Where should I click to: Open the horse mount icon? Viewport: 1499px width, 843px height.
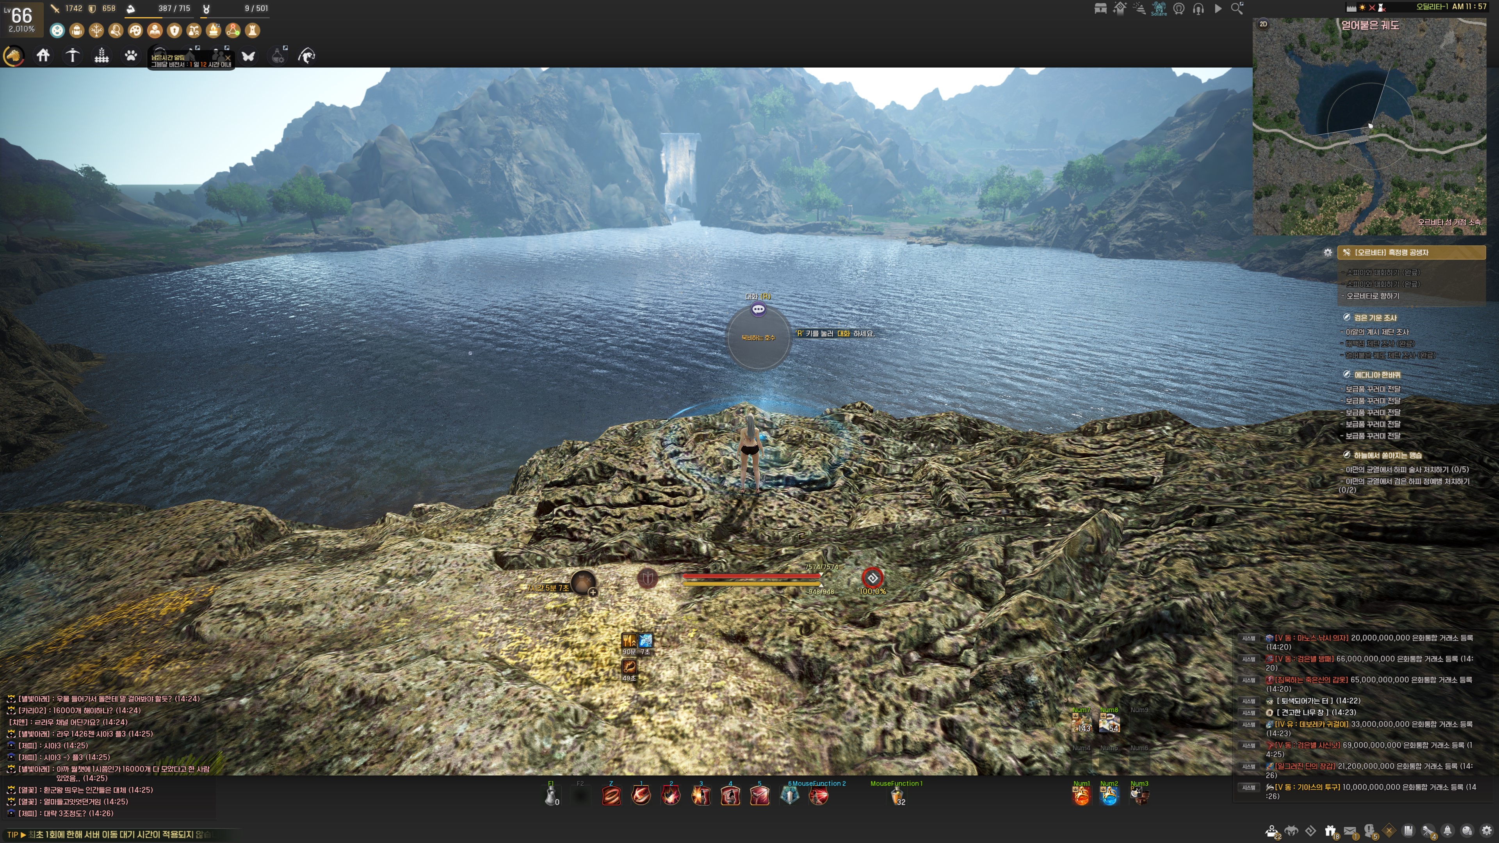pos(13,56)
